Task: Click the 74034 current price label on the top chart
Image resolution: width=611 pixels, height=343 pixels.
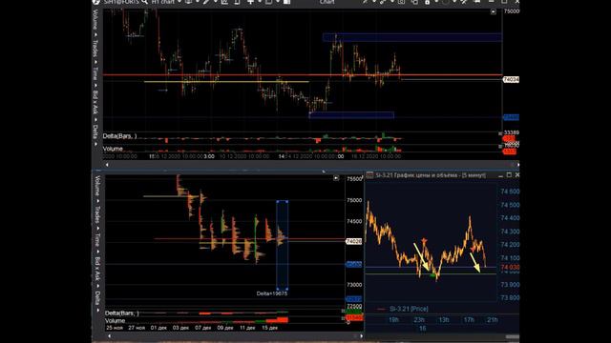Action: [x=511, y=79]
